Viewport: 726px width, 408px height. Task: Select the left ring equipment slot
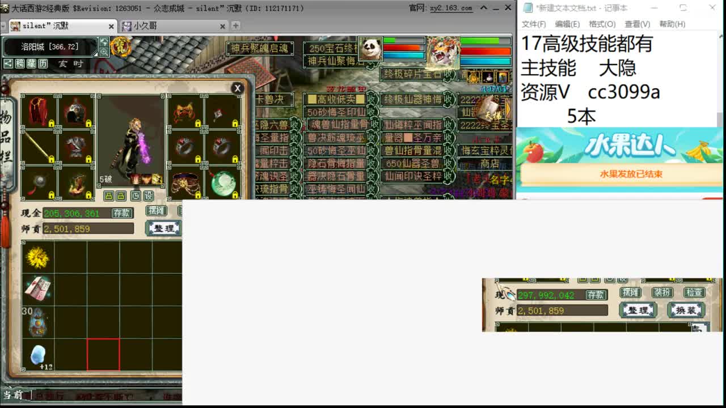(184, 147)
